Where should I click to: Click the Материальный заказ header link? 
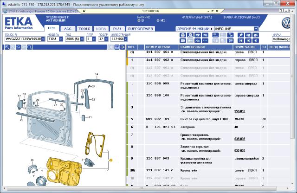pyautogui.click(x=197, y=18)
